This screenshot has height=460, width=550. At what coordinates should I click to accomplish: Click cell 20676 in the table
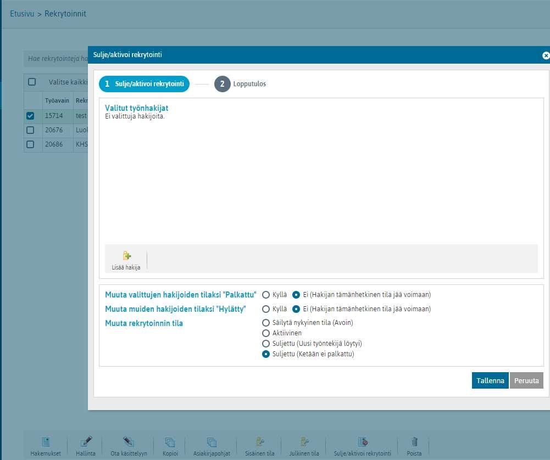pos(54,130)
